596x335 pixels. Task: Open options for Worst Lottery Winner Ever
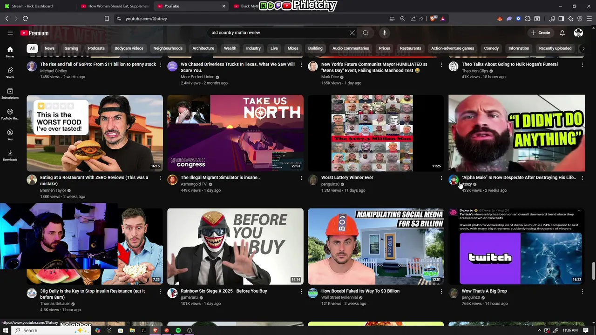(441, 178)
